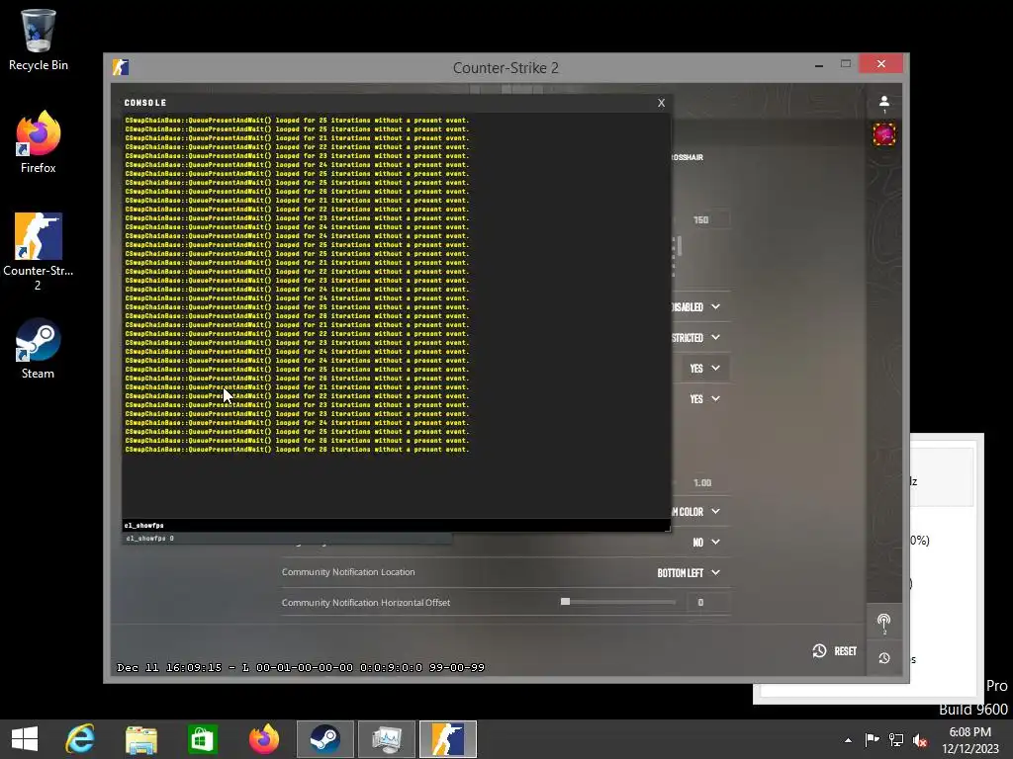Open the Firefox desktop shortcut
The height and width of the screenshot is (759, 1013).
tap(39, 142)
